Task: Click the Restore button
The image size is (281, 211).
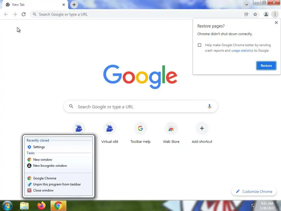Action: coord(266,66)
